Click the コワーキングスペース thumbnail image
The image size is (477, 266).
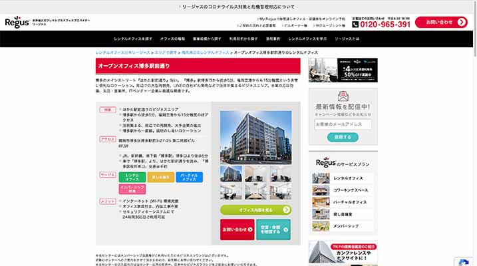[x=321, y=190]
